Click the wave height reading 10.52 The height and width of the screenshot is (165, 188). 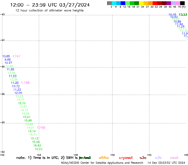pos(174,17)
